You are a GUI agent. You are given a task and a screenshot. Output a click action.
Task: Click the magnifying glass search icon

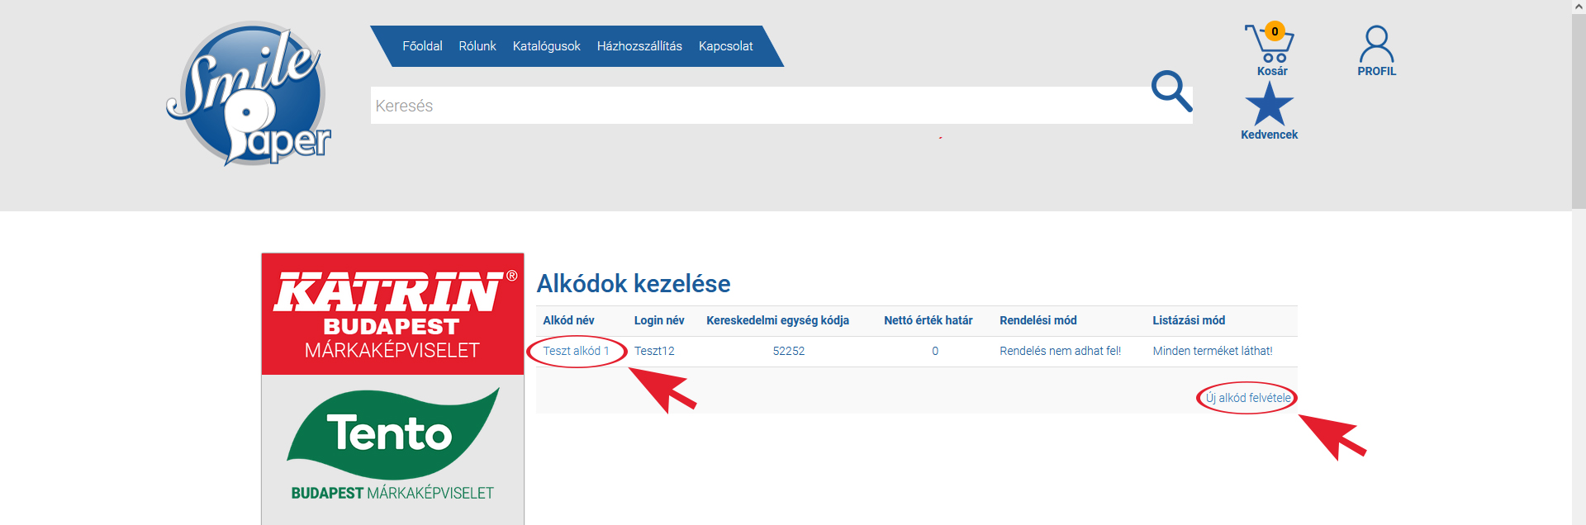coord(1171,91)
